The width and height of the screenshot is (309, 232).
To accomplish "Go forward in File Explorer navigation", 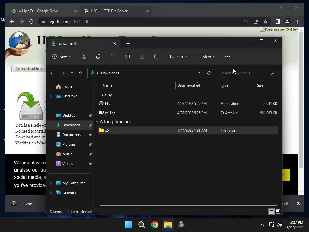I will 63,73.
